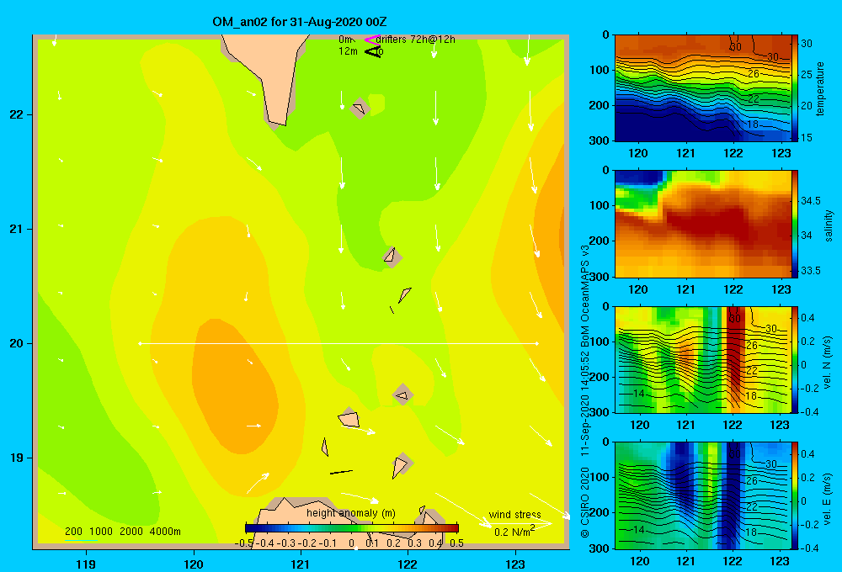The image size is (842, 572).
Task: Click latitude label 21 on main map
Action: [x=17, y=229]
